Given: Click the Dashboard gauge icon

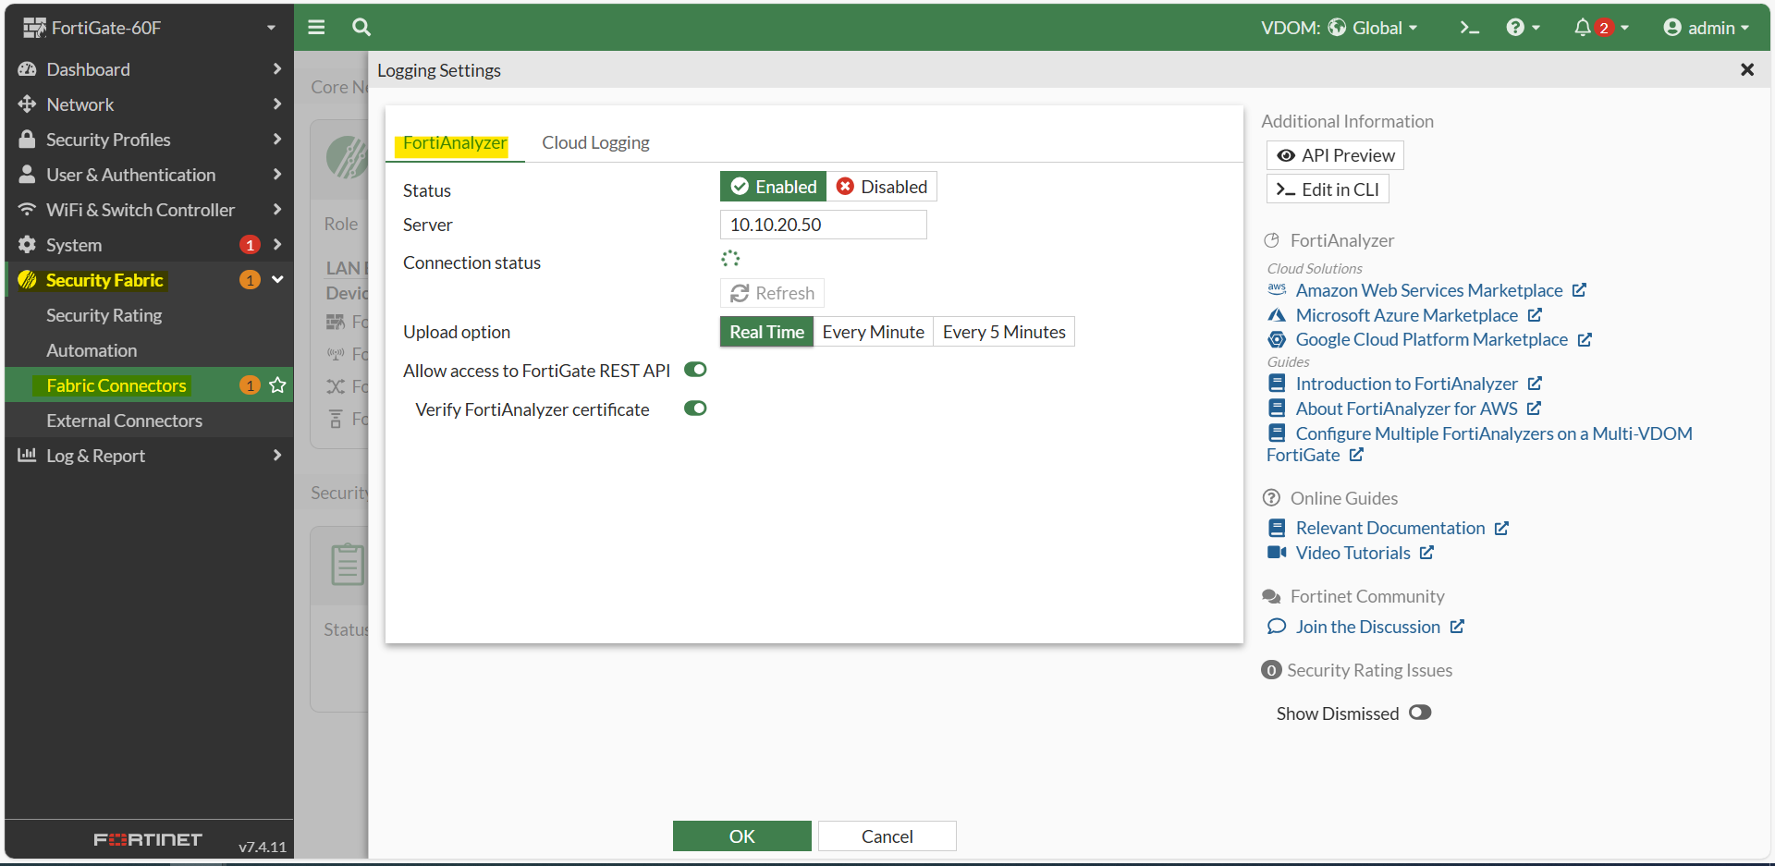Looking at the screenshot, I should click(27, 69).
